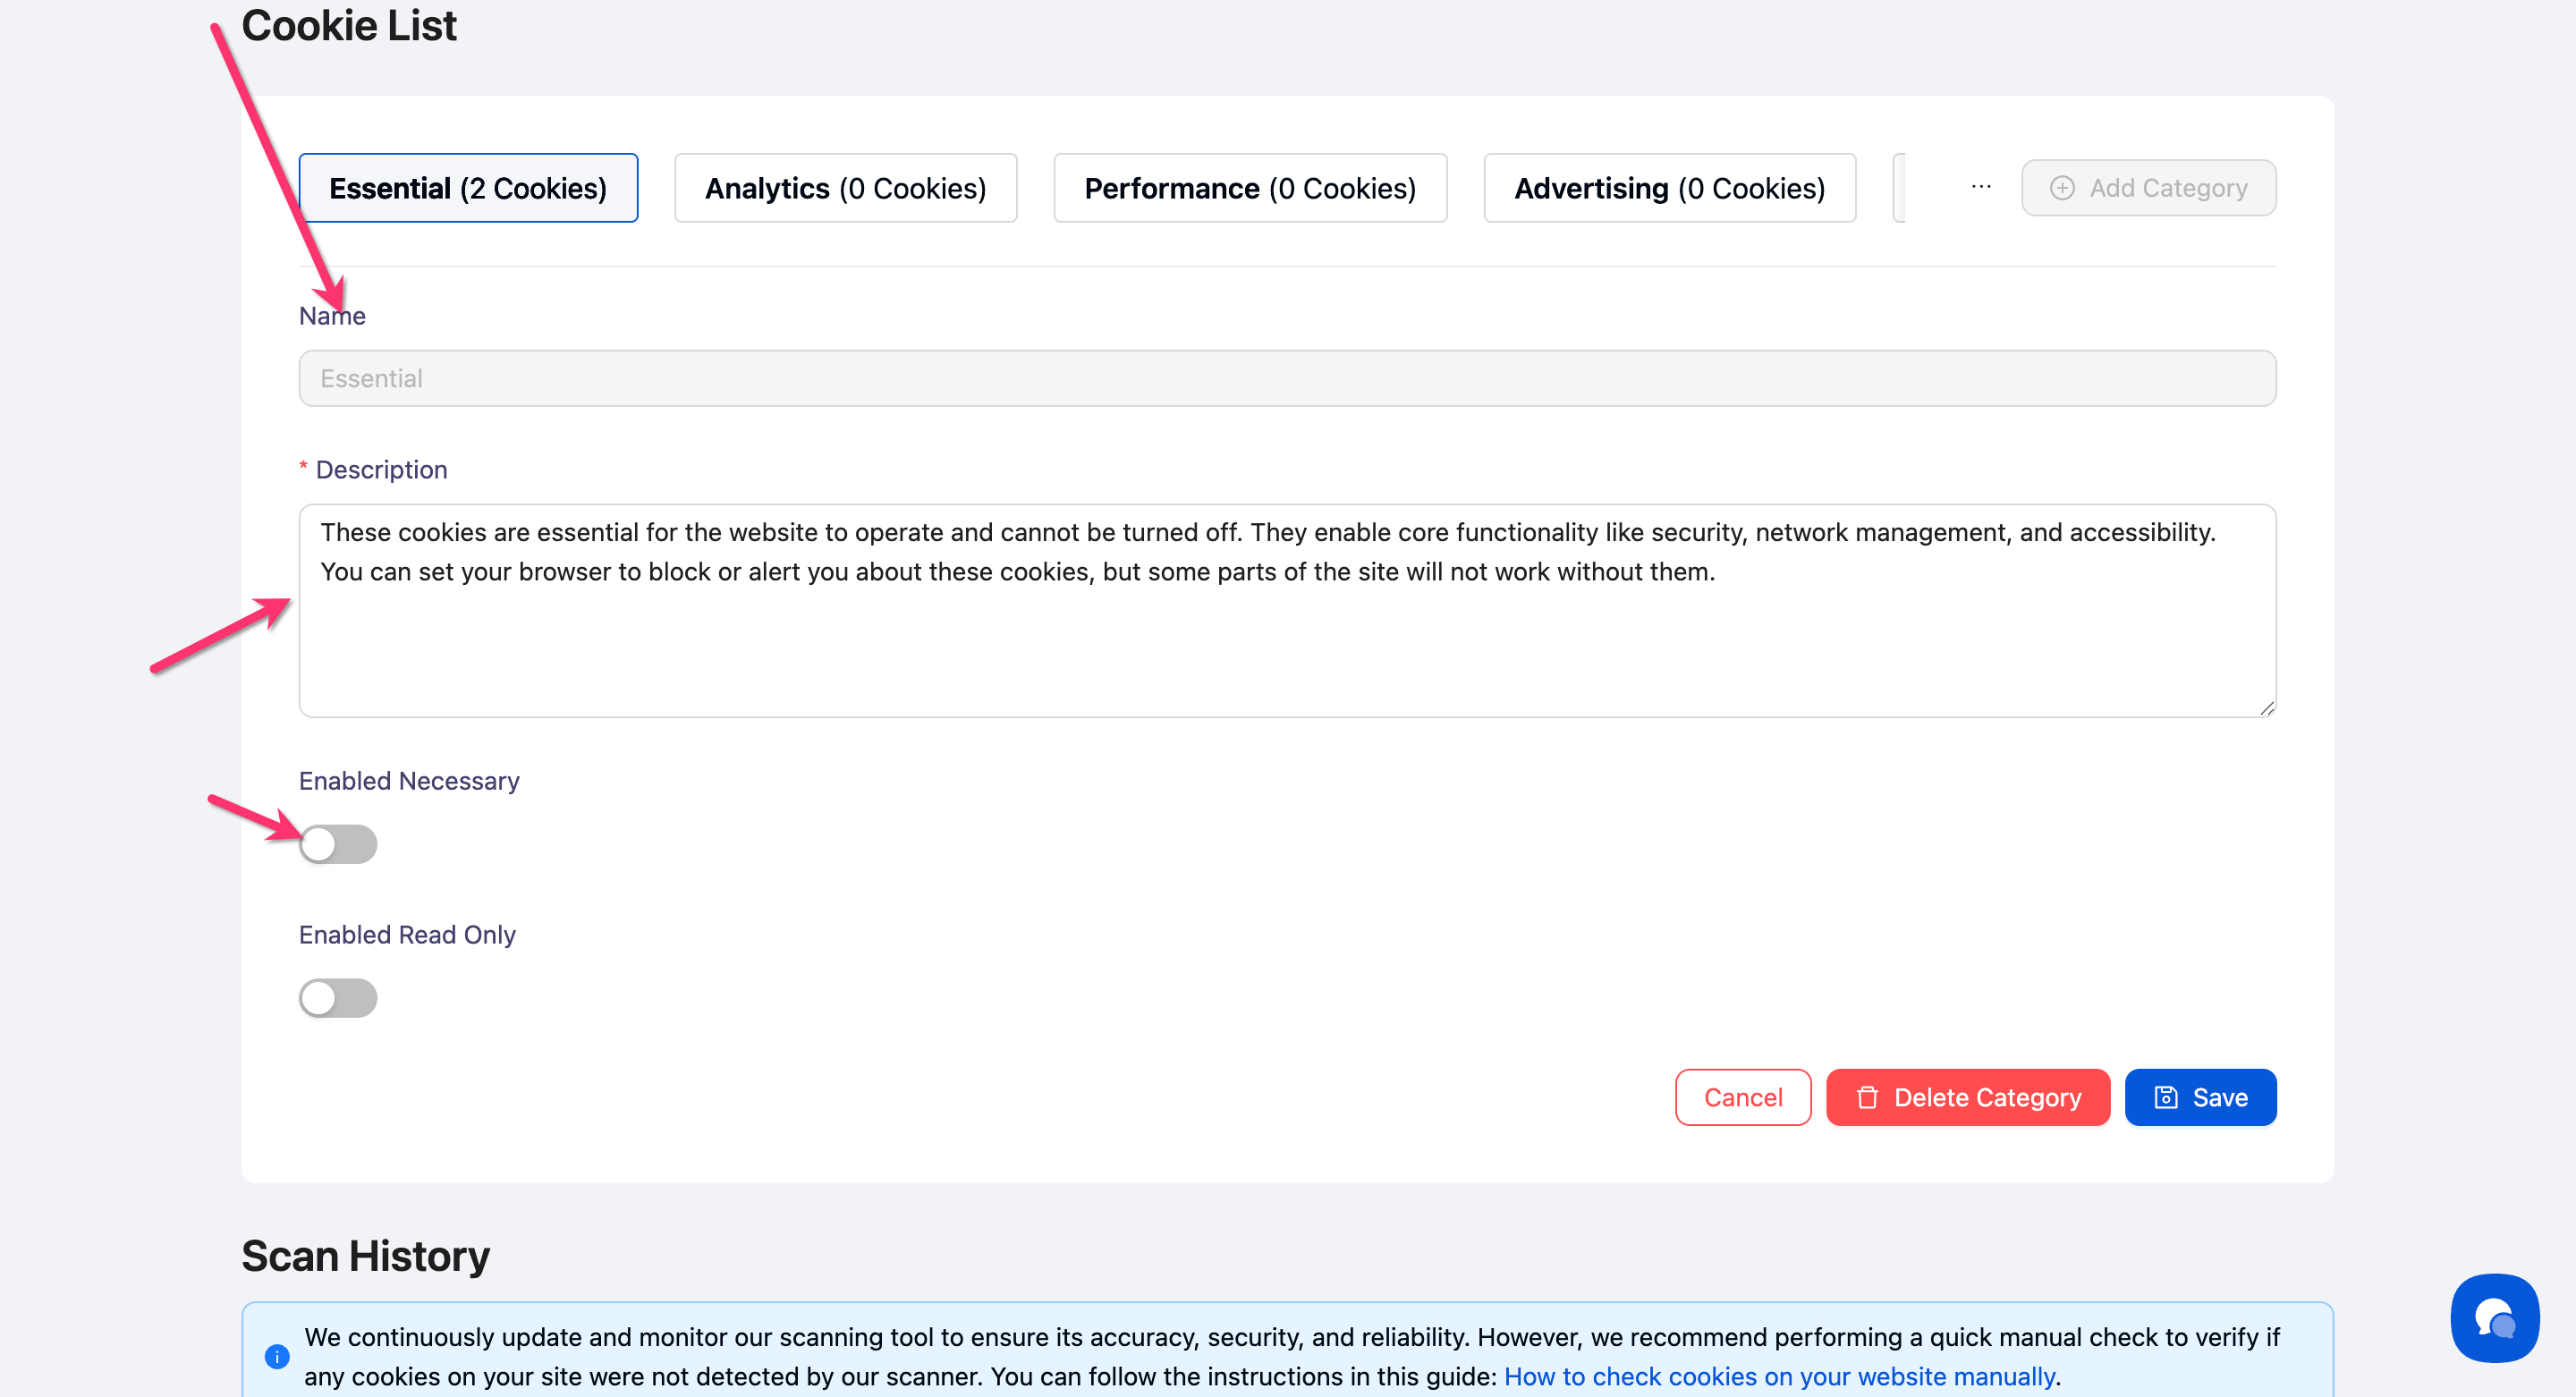2576x1397 pixels.
Task: Click the plus icon in Add Category
Action: point(2062,188)
